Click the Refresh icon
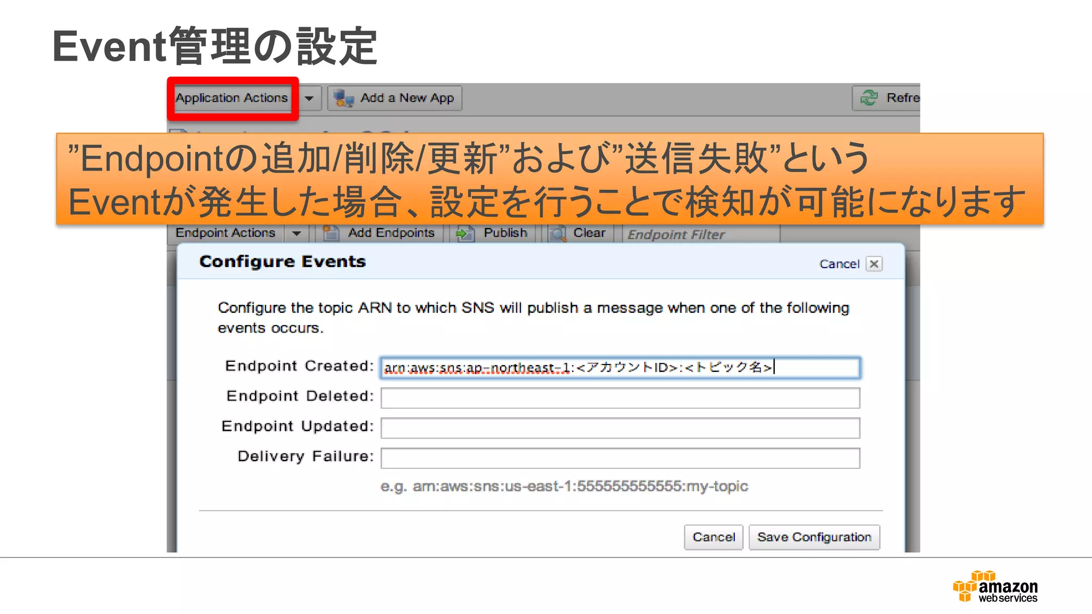The image size is (1092, 614). click(x=869, y=98)
